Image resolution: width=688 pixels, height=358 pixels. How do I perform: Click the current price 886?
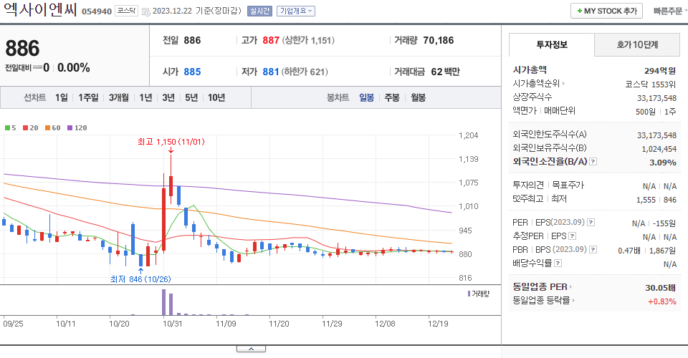[22, 48]
